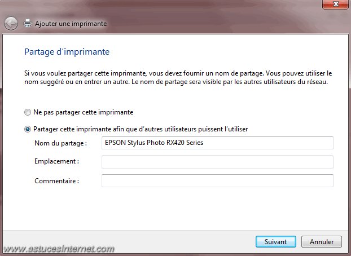Click the www.astucesinternet.com watermark text
Viewport: 351px width, 256px height.
59,249
